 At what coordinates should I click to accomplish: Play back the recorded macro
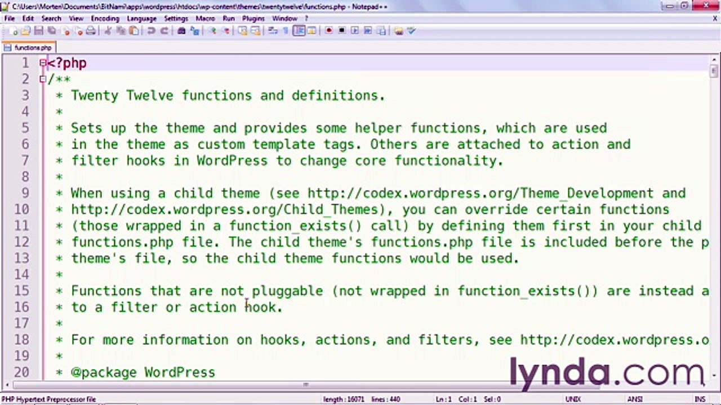point(354,31)
